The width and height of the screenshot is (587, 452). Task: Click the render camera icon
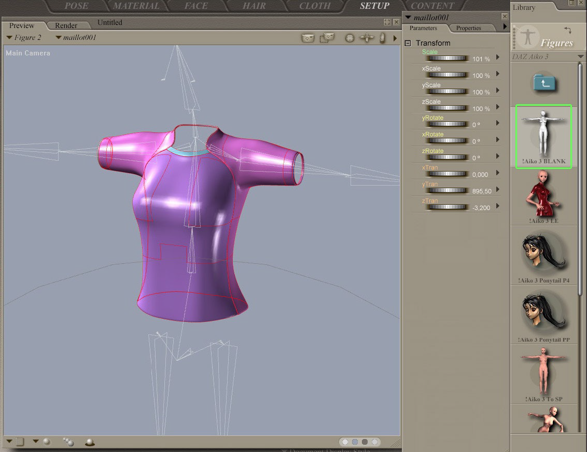(308, 38)
